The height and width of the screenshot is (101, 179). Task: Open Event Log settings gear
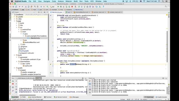(x=163, y=78)
